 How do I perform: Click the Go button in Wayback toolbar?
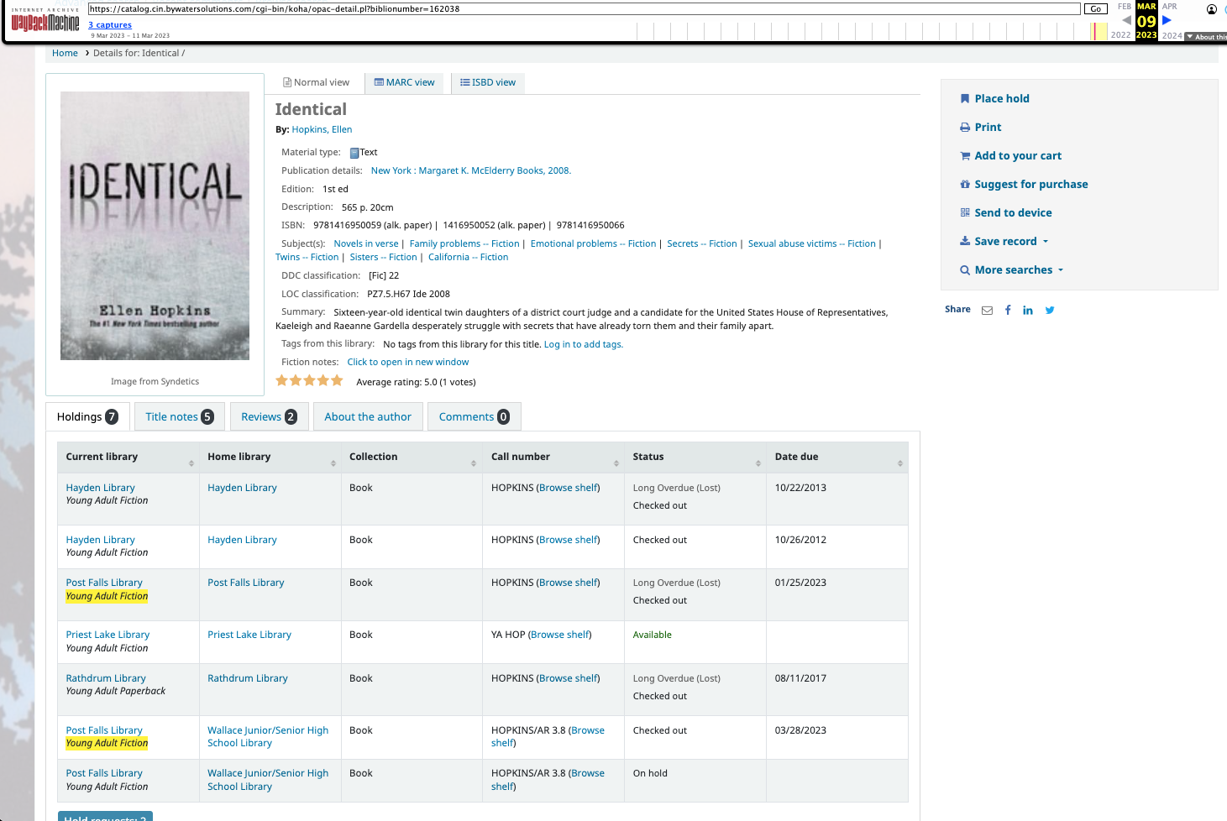pos(1095,9)
